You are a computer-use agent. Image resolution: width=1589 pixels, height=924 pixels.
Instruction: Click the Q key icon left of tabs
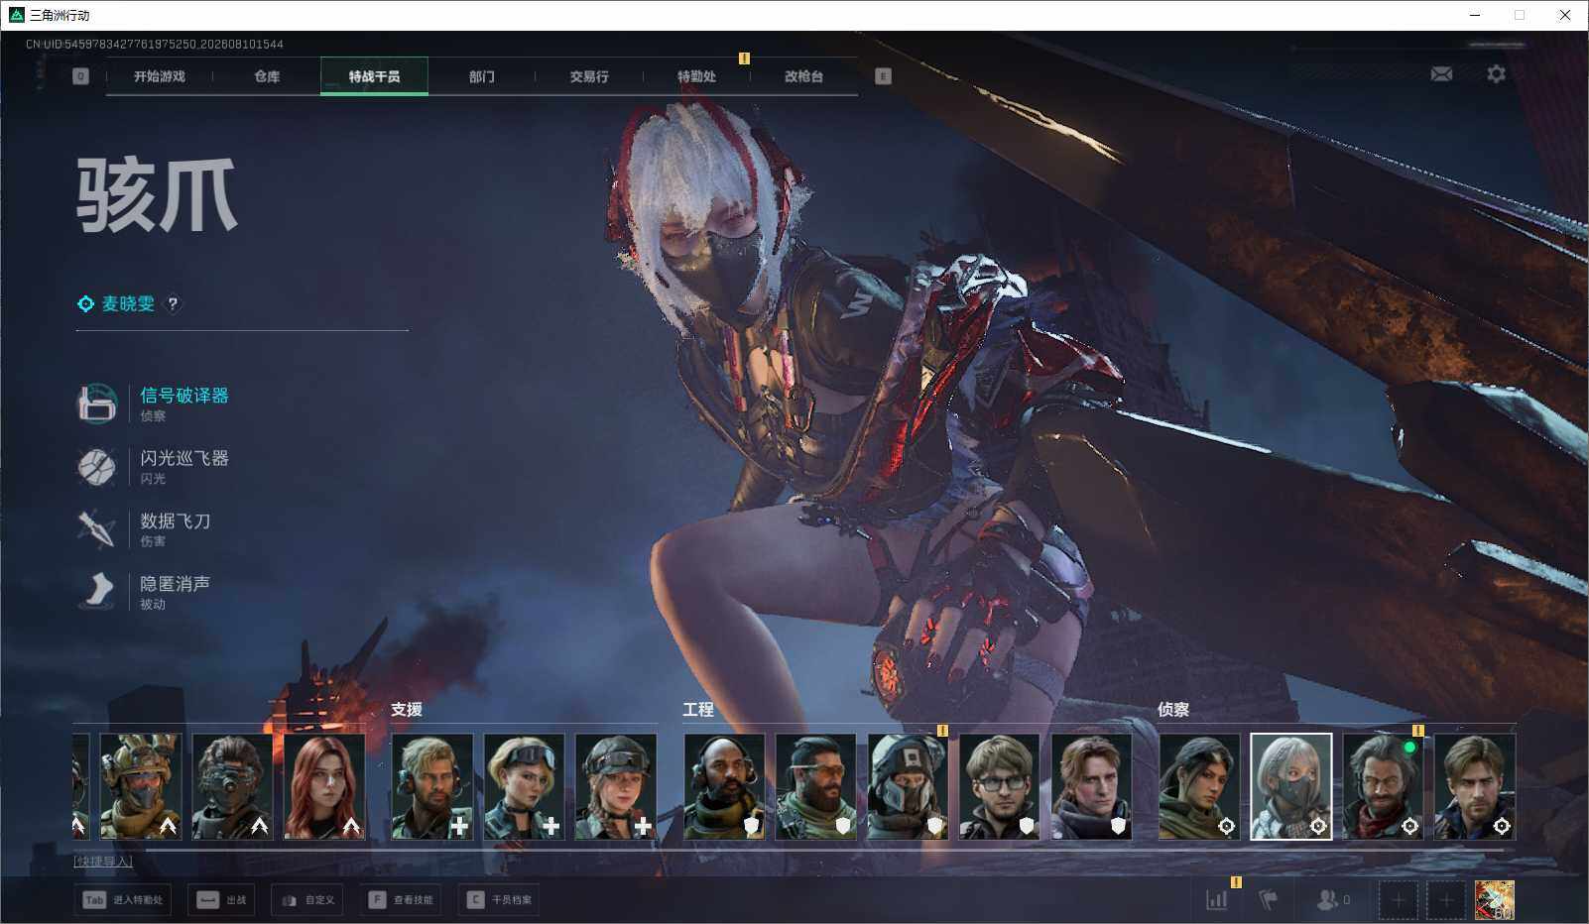tap(80, 76)
